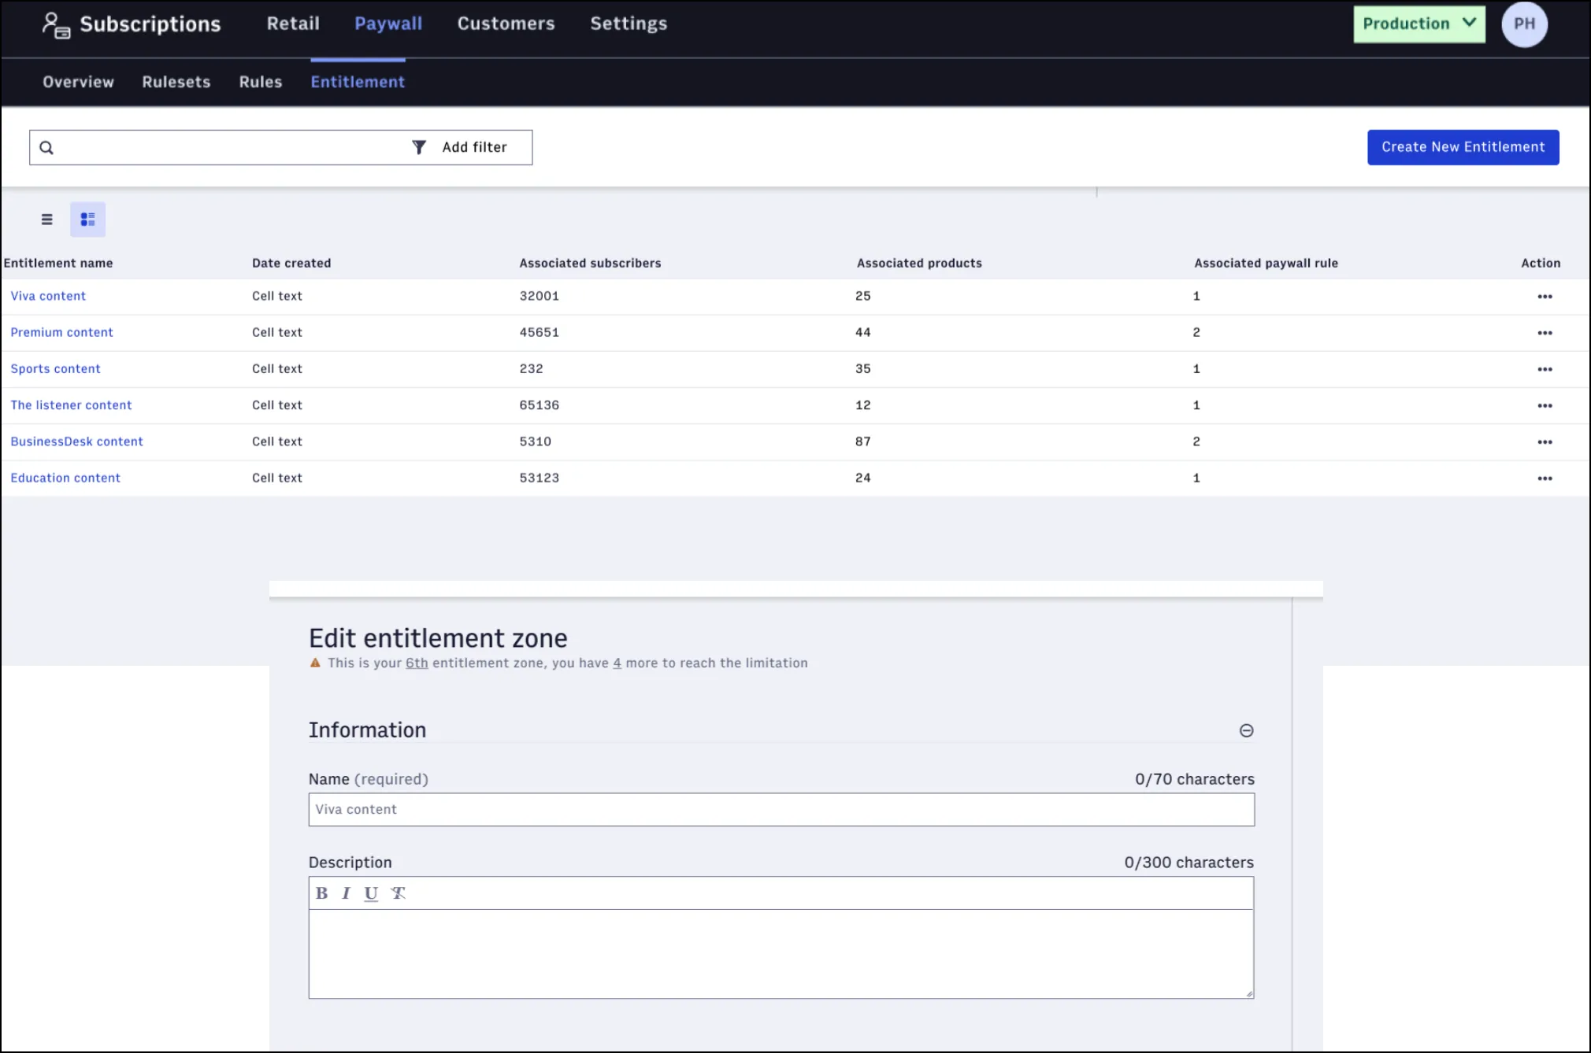Open action menu for Viva content row

point(1545,297)
